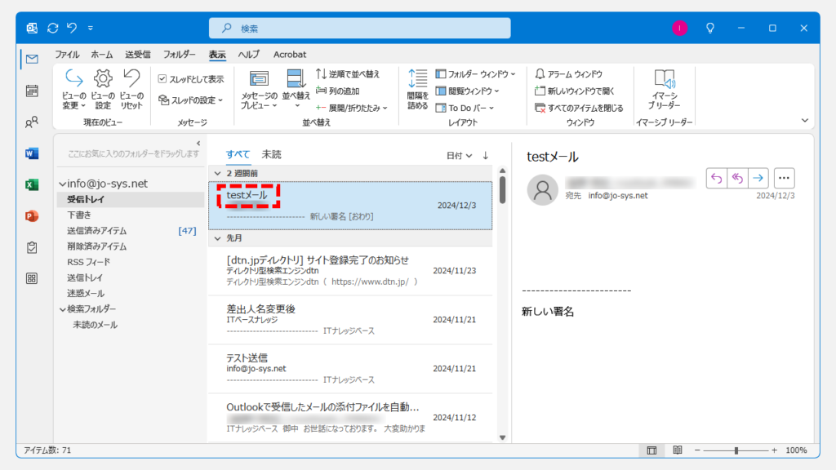Click the zoom slider in status bar
Image resolution: width=836 pixels, height=470 pixels.
coord(736,450)
